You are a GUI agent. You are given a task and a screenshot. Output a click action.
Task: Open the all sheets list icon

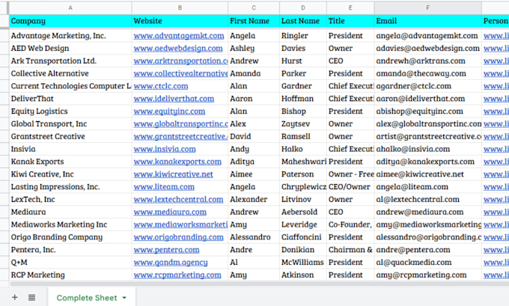click(31, 297)
